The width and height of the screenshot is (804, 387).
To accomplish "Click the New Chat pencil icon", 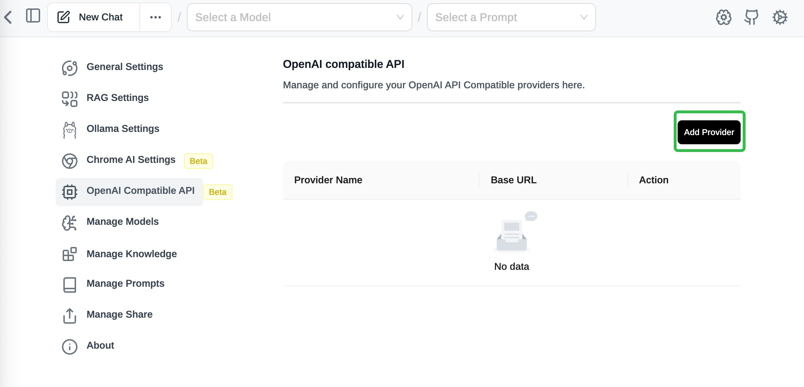I will pos(64,17).
